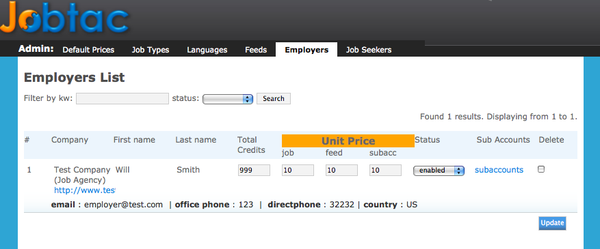Open the Default Prices admin tab
600x249 pixels.
pos(88,50)
